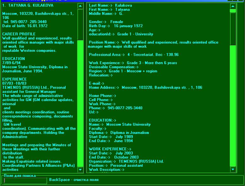Screen dimensions: 245x186
Task: Click the 'Home Address:->' line
Action: pos(146,87)
